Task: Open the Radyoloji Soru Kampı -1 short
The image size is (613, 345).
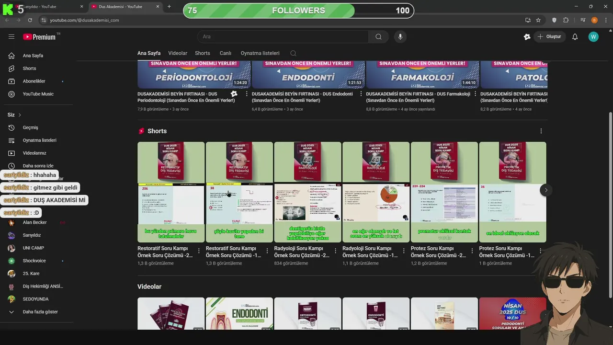Action: (x=376, y=192)
